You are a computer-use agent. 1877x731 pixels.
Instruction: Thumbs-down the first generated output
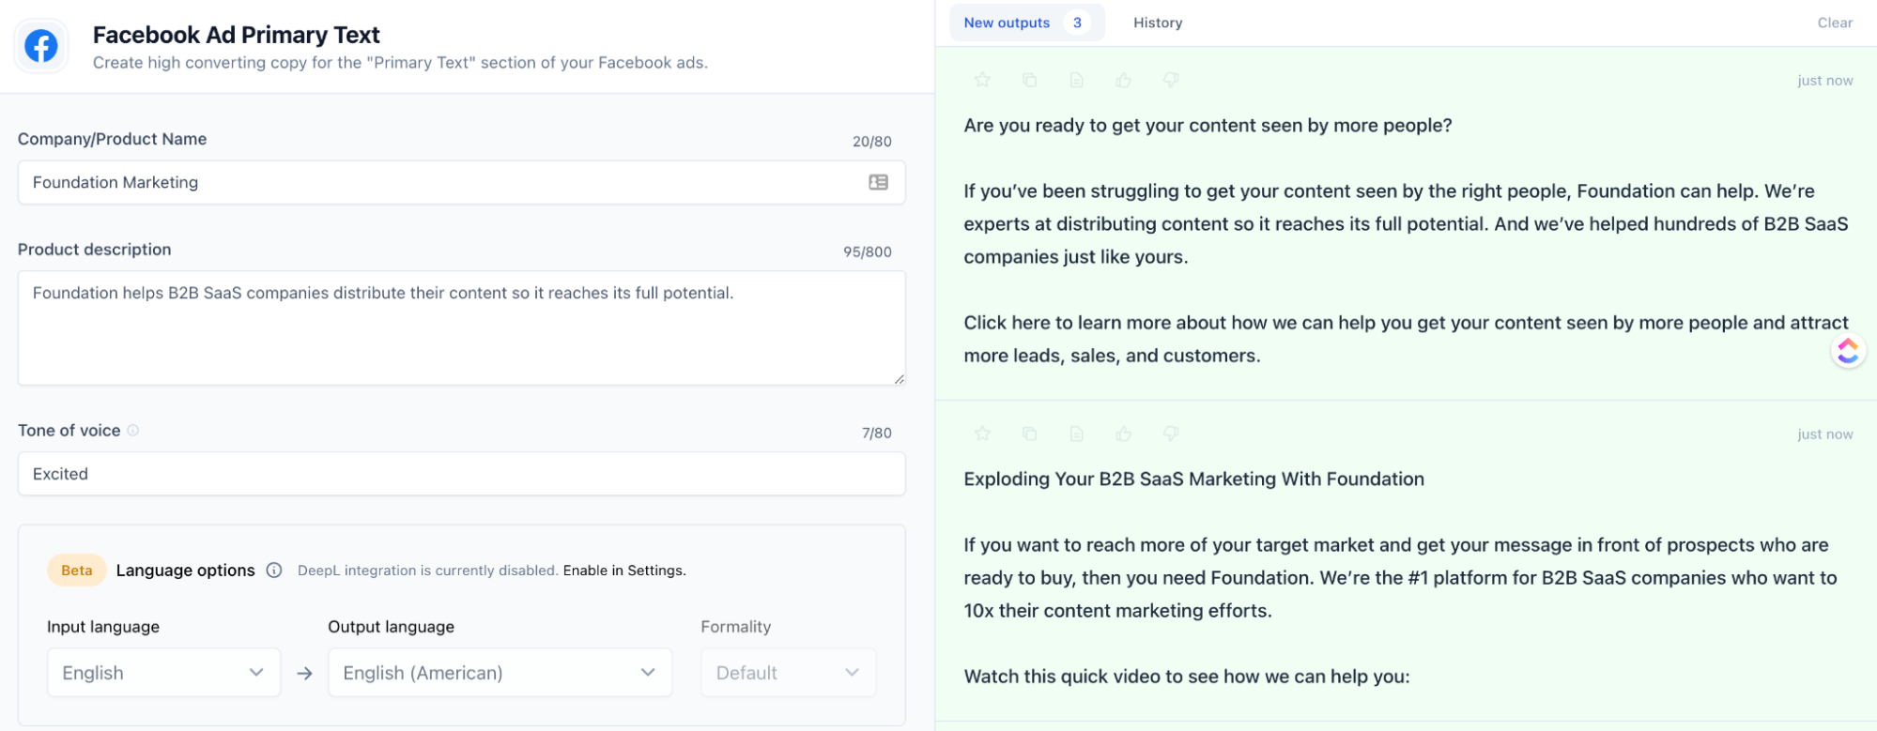pyautogui.click(x=1170, y=81)
